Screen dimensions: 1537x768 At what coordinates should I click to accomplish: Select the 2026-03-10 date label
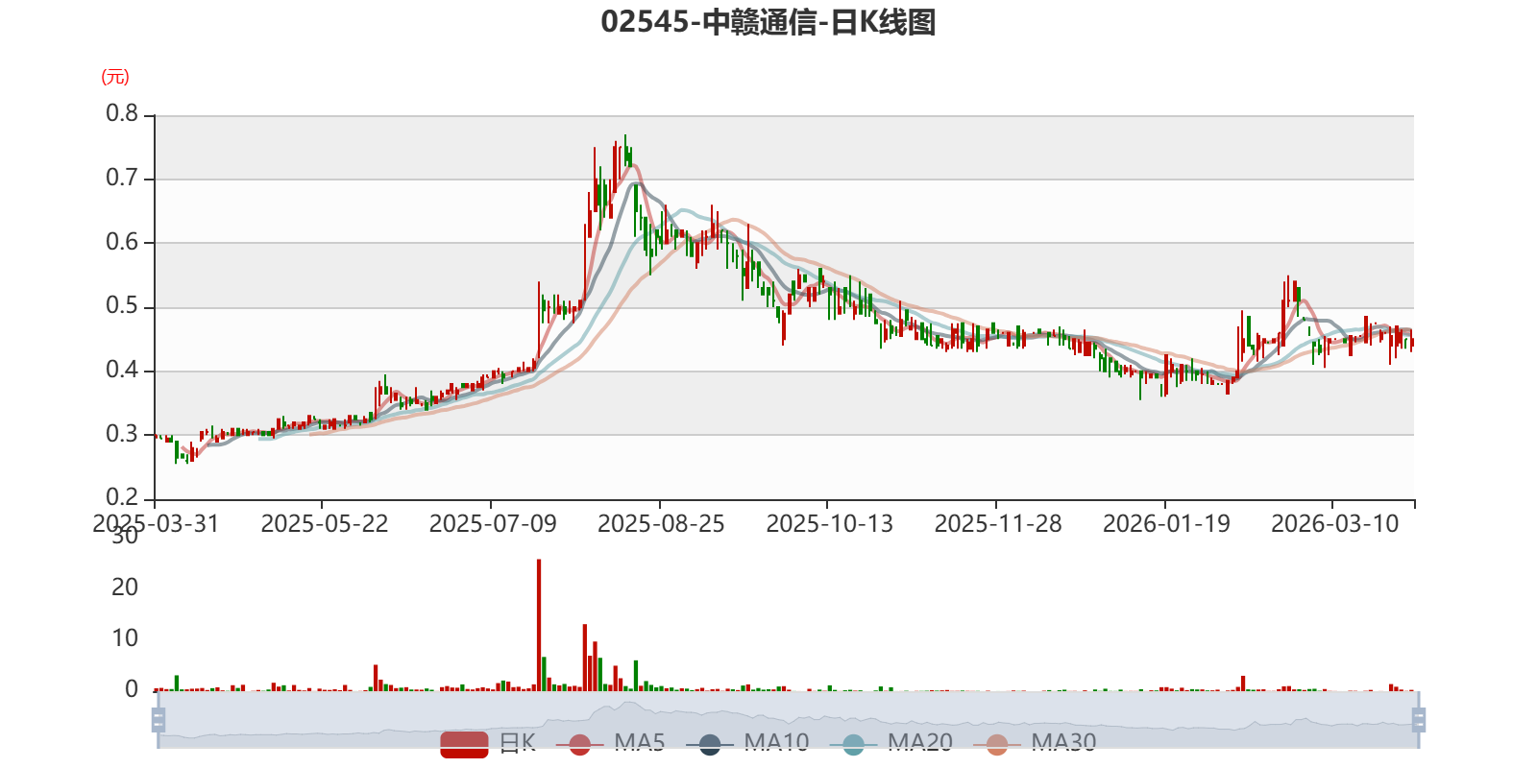pos(1335,524)
